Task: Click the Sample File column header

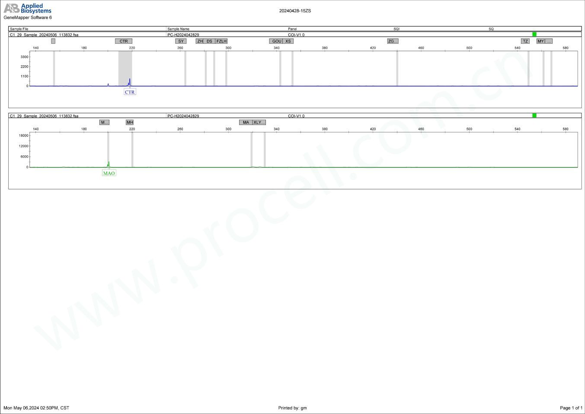Action: click(x=19, y=29)
